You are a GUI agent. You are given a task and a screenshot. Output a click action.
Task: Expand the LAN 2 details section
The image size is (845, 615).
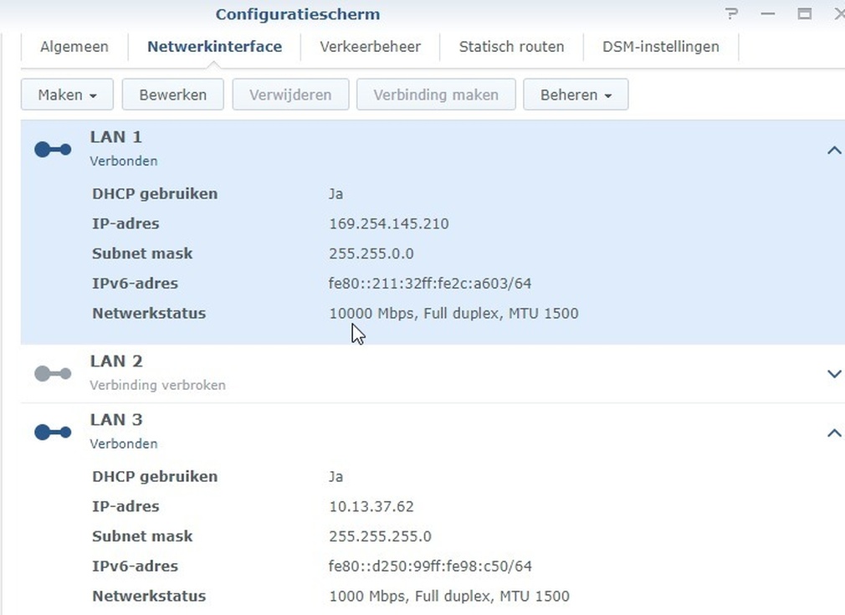[x=833, y=374]
